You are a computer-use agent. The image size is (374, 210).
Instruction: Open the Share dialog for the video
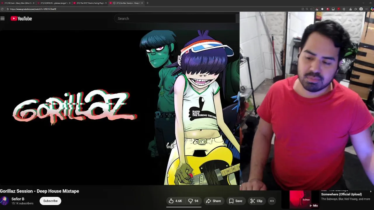coord(214,201)
